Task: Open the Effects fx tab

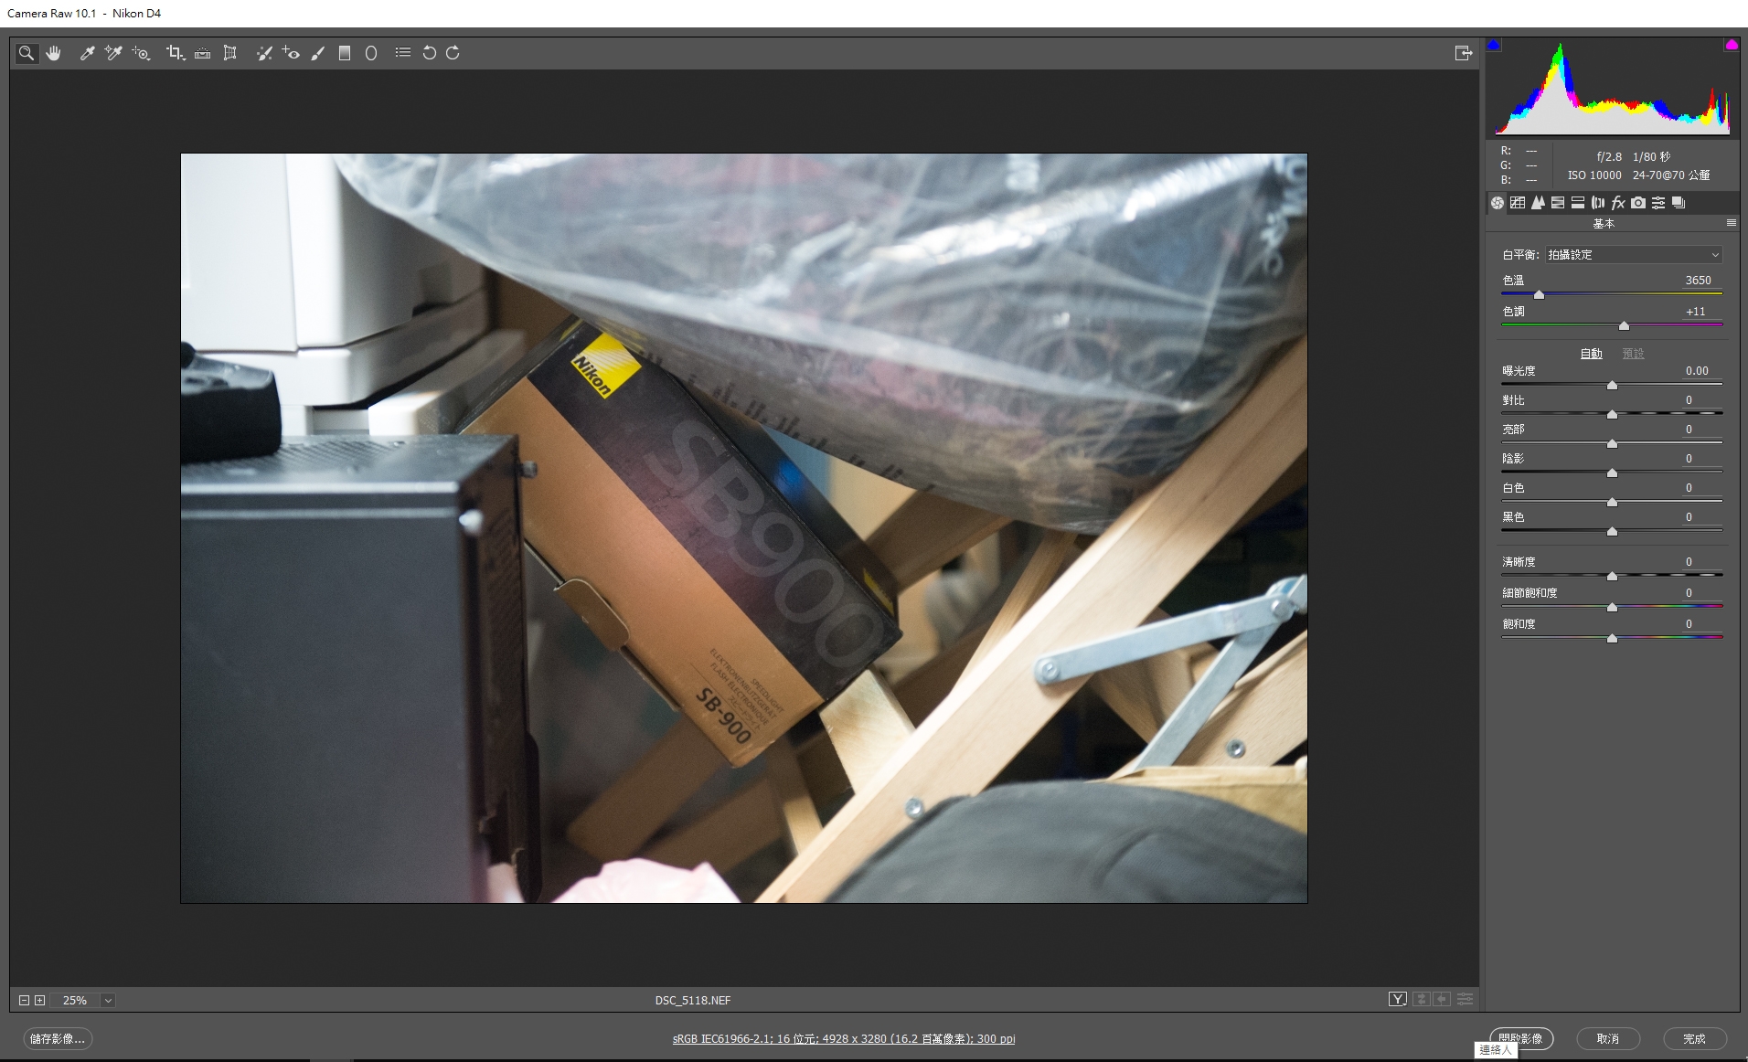Action: point(1618,203)
